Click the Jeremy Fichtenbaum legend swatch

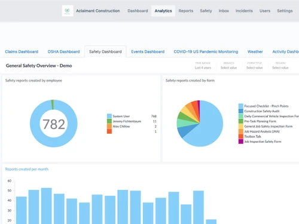109,121
